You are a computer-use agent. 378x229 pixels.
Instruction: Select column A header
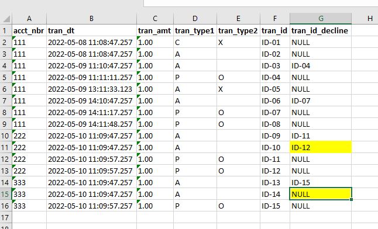(29, 19)
